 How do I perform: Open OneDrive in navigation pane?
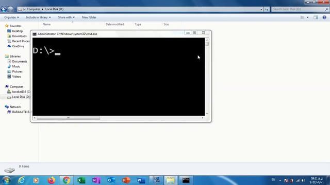pos(18,46)
